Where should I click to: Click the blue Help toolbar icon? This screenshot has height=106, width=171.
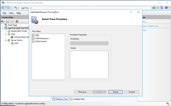coord(166,8)
